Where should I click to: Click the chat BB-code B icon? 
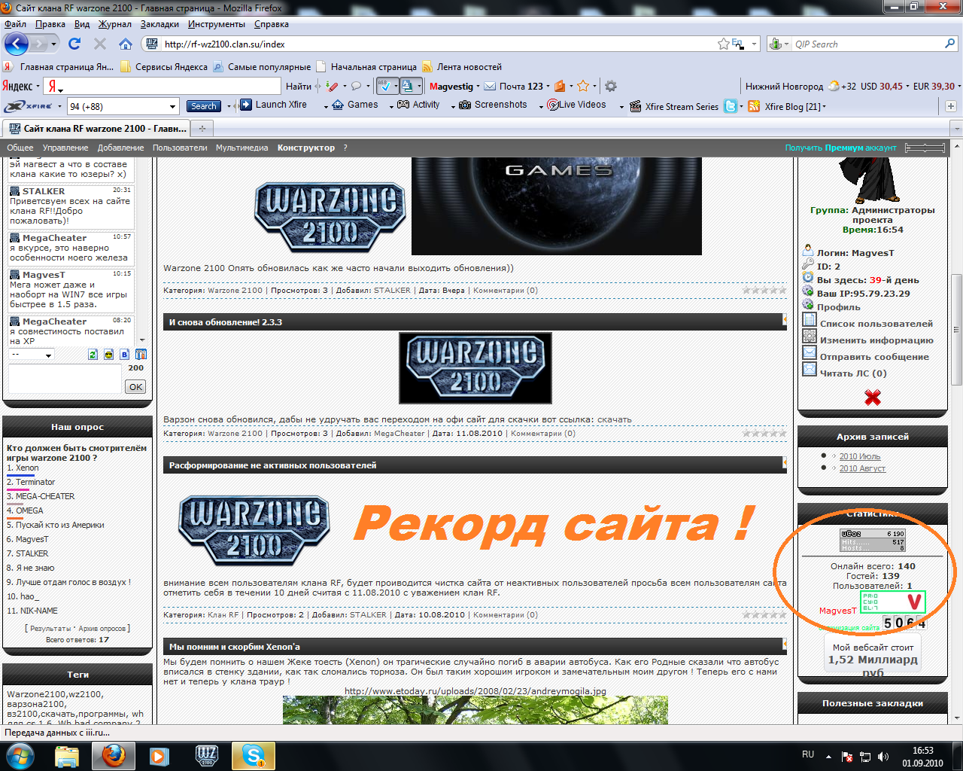click(125, 355)
